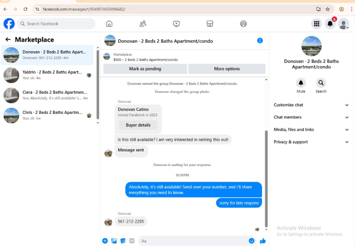Search in conversation with magnifier icon
This screenshot has height=247, width=355.
(321, 83)
